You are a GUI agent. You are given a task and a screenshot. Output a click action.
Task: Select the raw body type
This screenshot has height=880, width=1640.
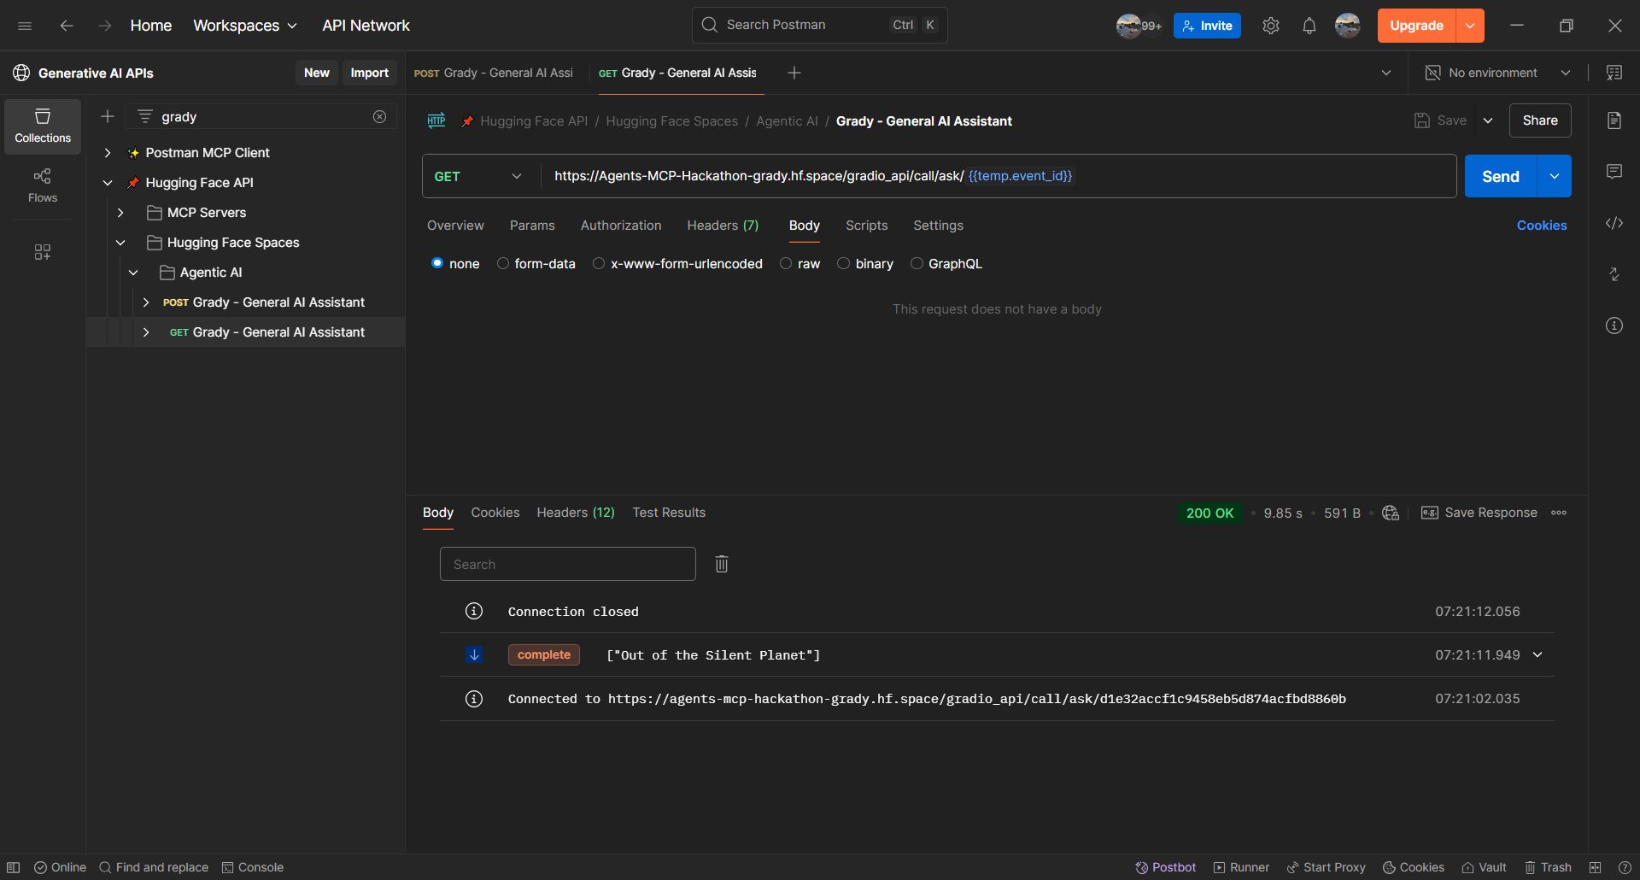coord(786,264)
